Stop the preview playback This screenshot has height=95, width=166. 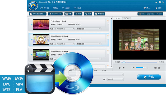pos(123,68)
